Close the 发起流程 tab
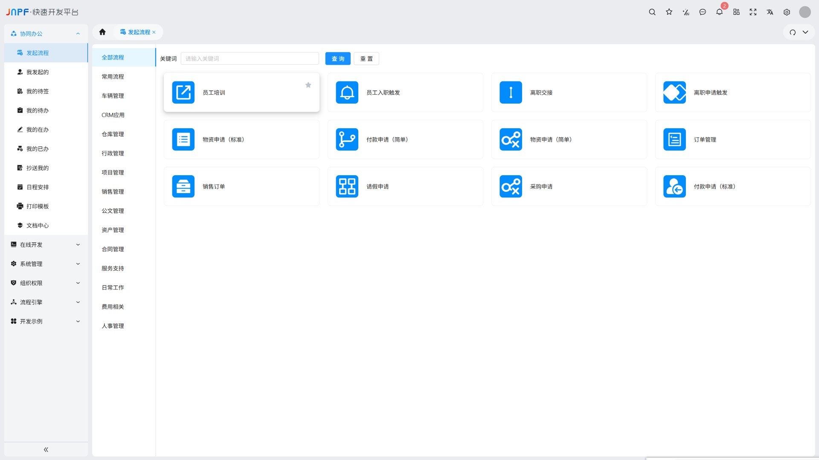This screenshot has height=460, width=819. [154, 32]
